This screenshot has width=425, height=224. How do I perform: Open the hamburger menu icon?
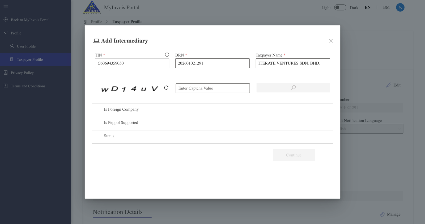[6, 7]
